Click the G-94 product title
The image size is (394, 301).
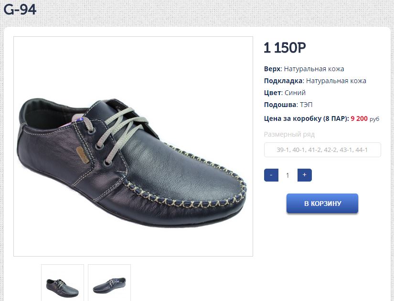(20, 9)
